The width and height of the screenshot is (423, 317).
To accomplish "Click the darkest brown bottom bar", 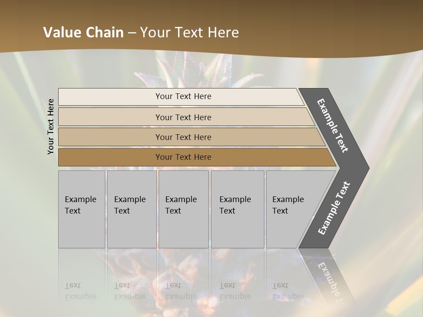I will click(x=183, y=157).
